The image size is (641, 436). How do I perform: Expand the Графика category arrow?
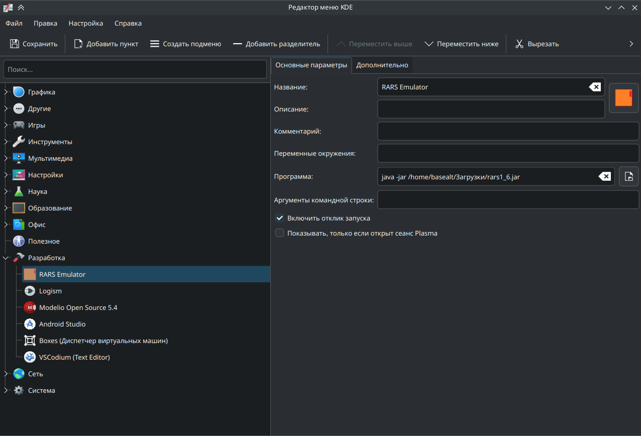pos(6,92)
